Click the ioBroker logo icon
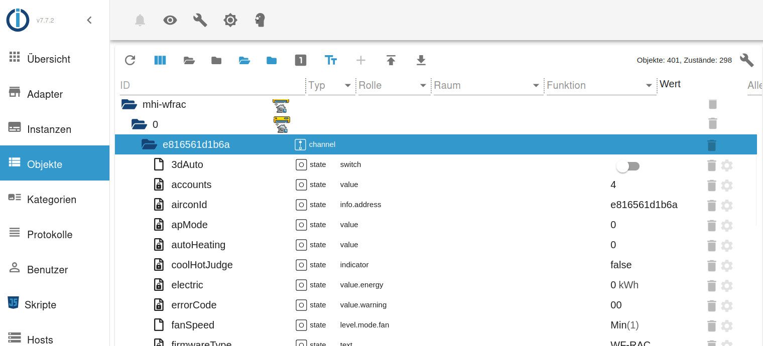763x346 pixels. coord(18,20)
